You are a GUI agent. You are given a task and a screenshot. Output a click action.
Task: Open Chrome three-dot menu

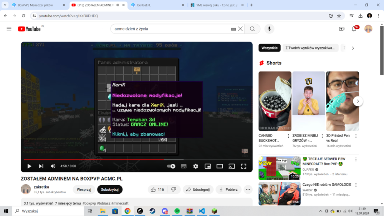tap(378, 16)
